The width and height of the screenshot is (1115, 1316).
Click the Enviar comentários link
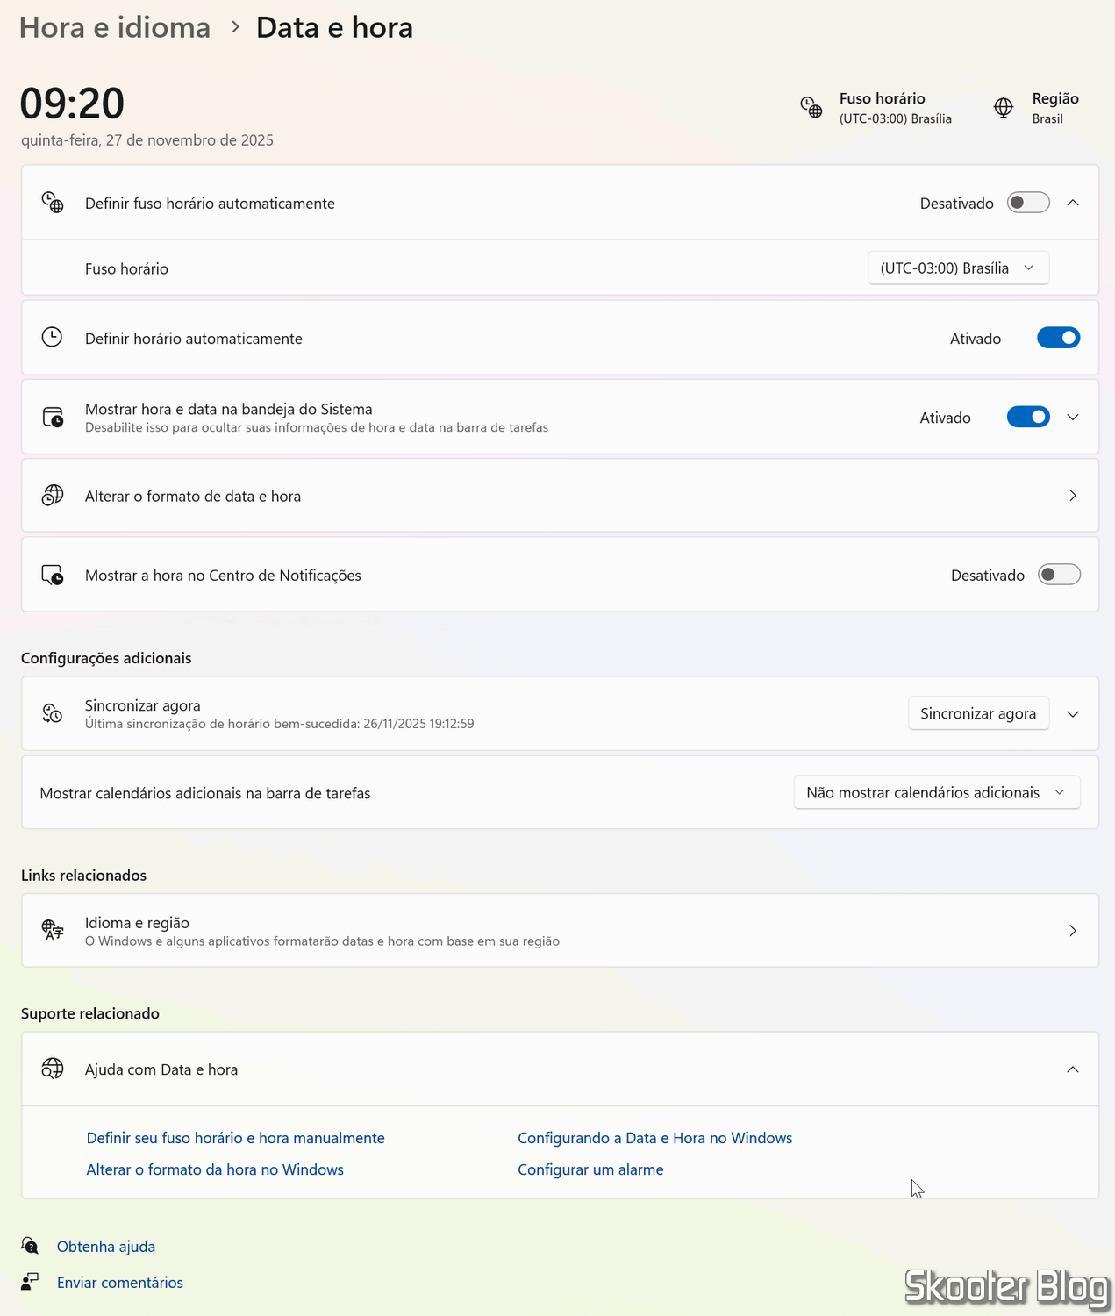coord(120,1283)
